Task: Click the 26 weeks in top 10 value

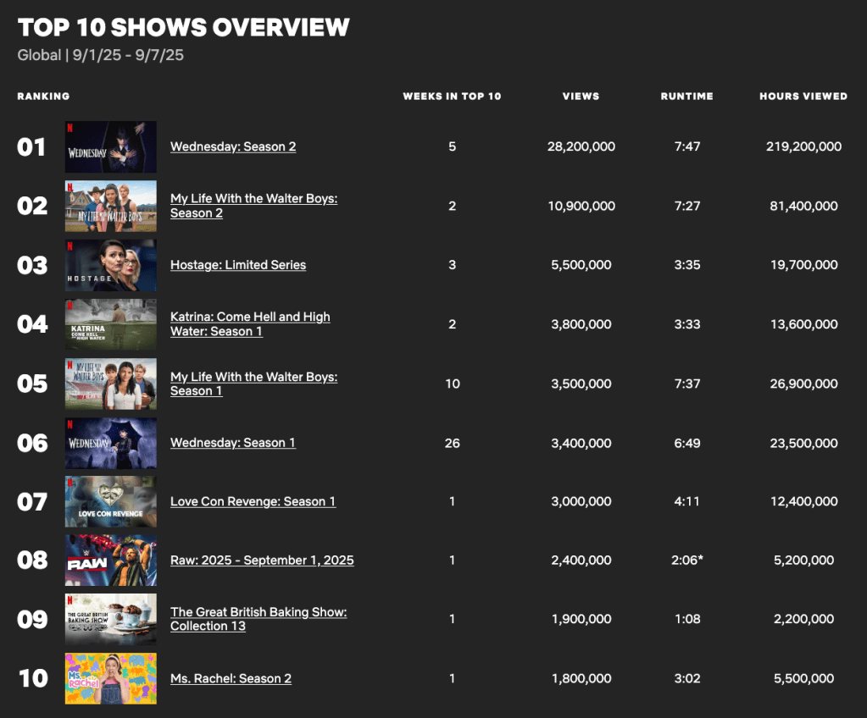Action: point(453,443)
